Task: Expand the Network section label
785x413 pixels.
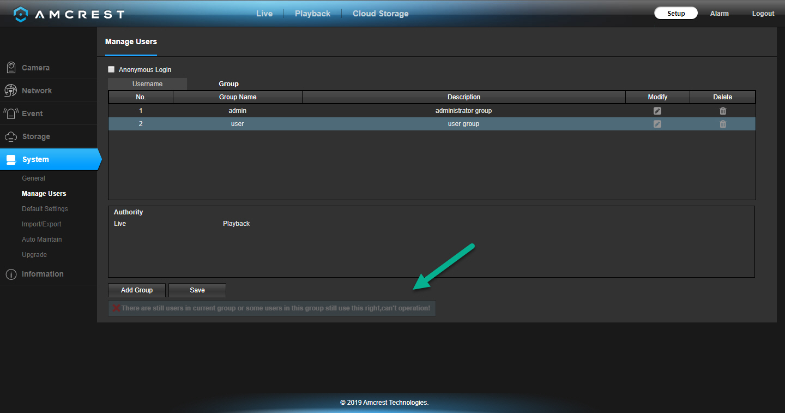Action: click(37, 91)
